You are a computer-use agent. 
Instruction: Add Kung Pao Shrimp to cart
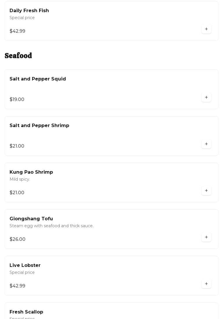click(206, 191)
